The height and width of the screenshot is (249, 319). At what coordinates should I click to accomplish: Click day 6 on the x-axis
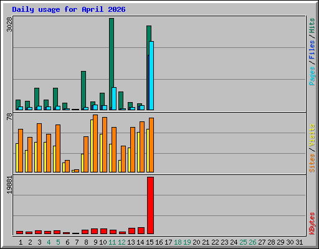(x=67, y=242)
